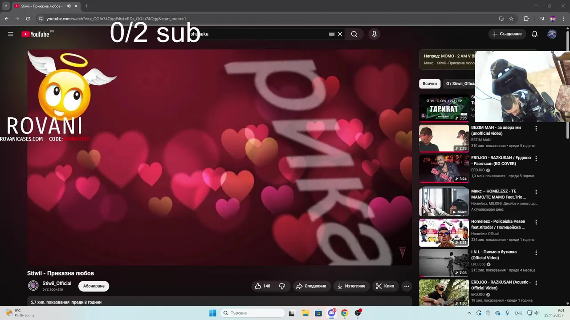Open the Windows Start menu
Screen dimensions: 570x320
coord(212,313)
